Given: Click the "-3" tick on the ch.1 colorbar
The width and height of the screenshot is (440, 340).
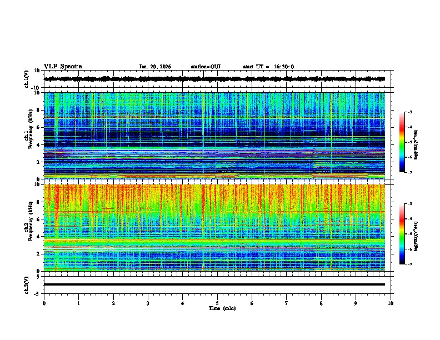Looking at the screenshot, I should coord(409,112).
